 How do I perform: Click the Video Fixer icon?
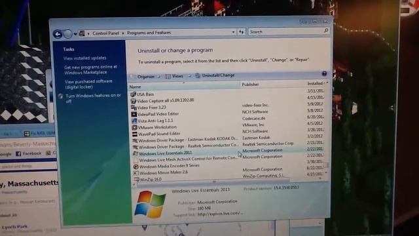[134, 108]
